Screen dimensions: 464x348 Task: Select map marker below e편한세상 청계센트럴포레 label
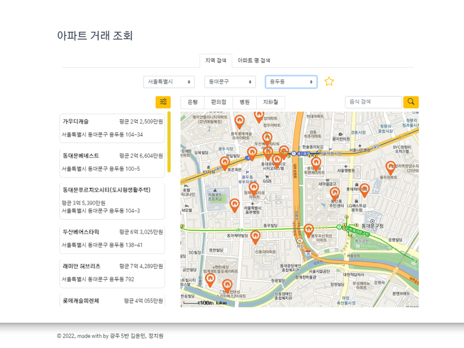tap(210, 280)
